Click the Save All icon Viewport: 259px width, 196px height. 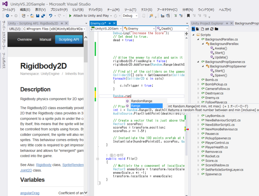click(x=43, y=16)
